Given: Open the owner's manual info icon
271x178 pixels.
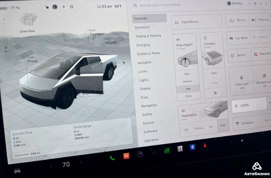Looking at the screenshot, I should [180, 149].
